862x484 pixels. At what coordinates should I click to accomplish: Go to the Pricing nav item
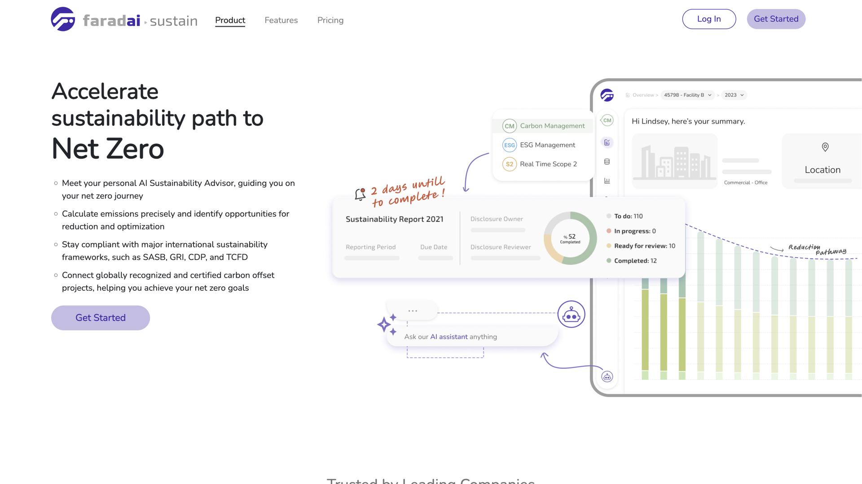[x=330, y=20]
